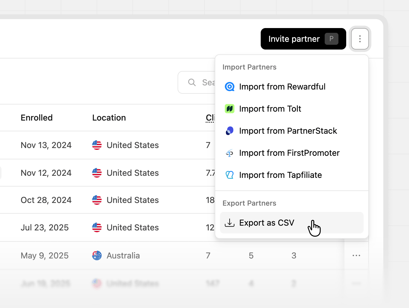Screen dimensions: 409x308
Task: Click the value 5 in the Australia row
Action: (x=251, y=255)
